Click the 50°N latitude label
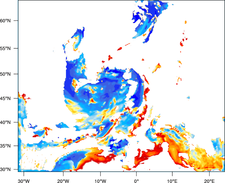225x183 pixels. coord(5,74)
